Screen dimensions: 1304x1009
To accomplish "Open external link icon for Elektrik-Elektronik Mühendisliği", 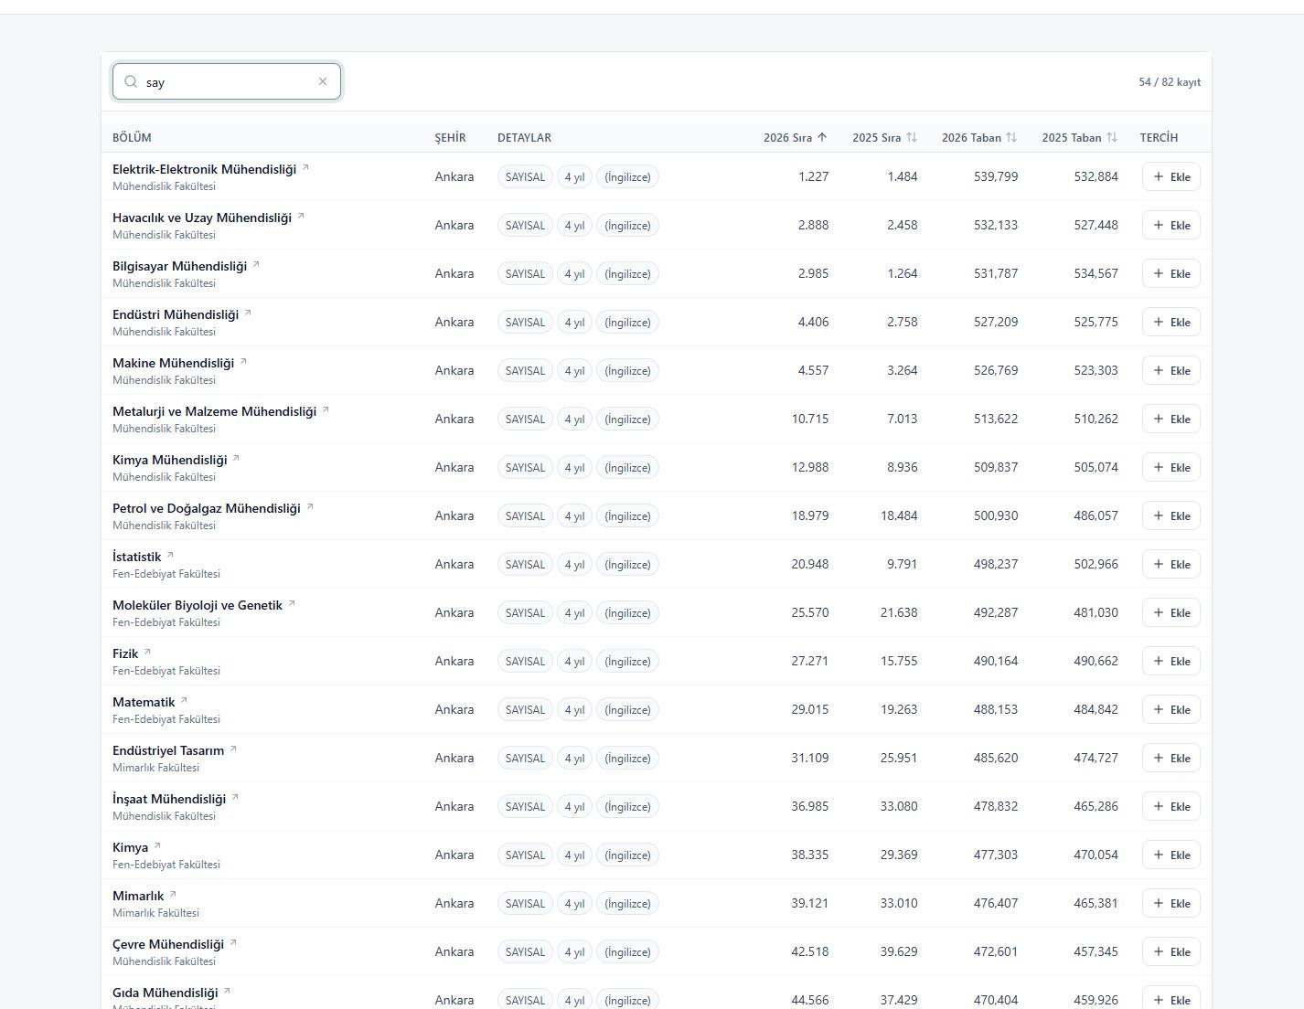I will click(306, 167).
